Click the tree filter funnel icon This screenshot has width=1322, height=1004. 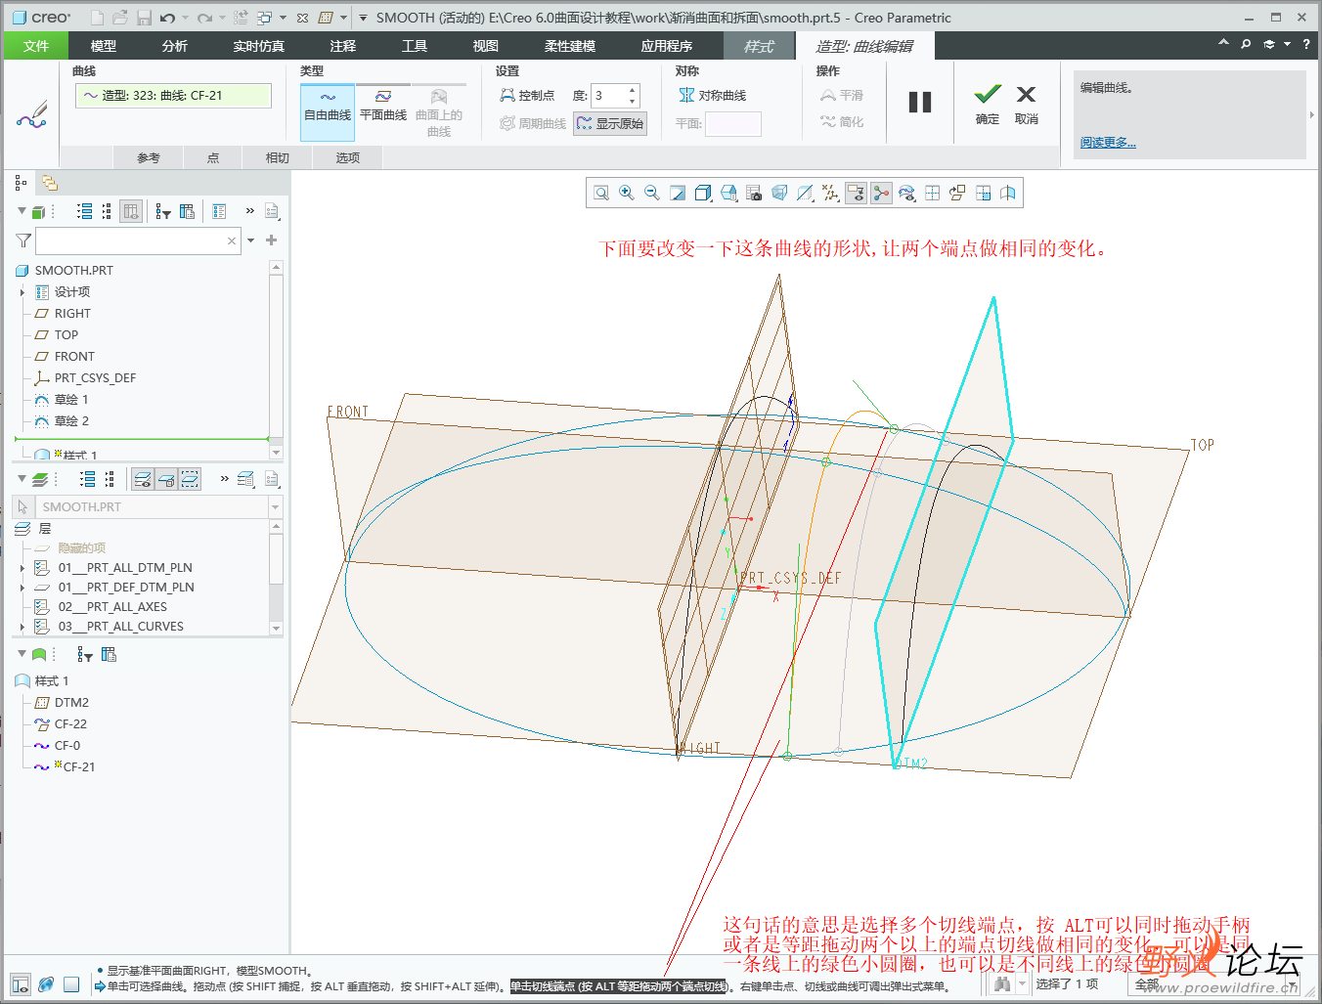tap(23, 240)
